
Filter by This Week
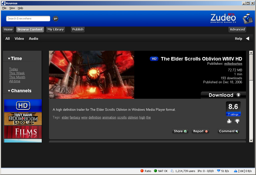(17, 73)
